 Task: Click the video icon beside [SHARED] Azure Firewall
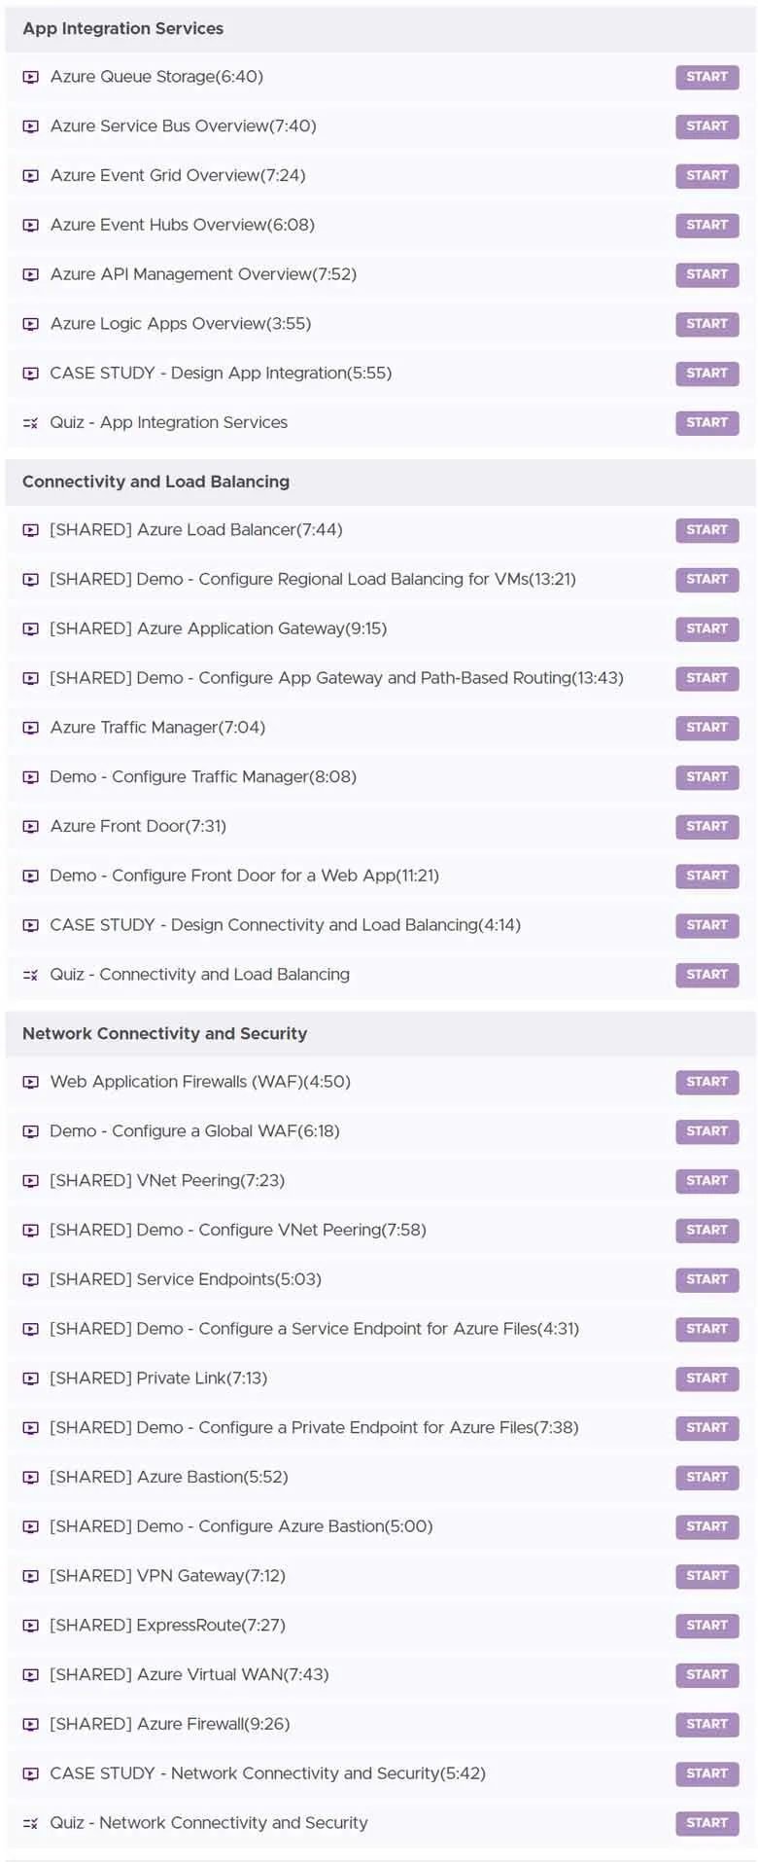pyautogui.click(x=31, y=1725)
